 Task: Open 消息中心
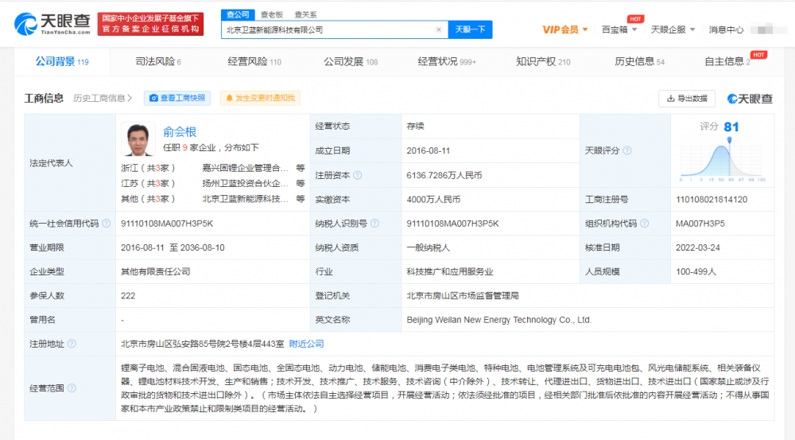coord(726,29)
